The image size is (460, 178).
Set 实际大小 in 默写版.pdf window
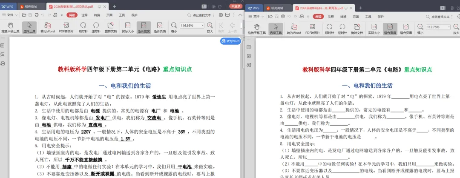(374, 29)
